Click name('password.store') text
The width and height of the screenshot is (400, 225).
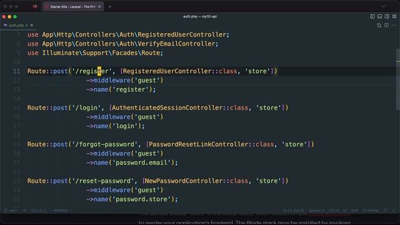click(x=134, y=199)
